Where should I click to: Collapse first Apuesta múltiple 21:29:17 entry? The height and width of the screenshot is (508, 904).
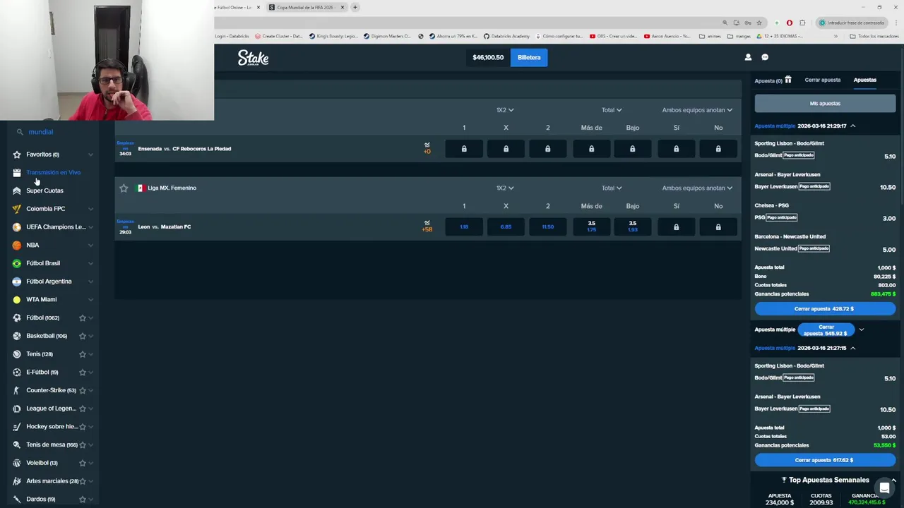852,126
